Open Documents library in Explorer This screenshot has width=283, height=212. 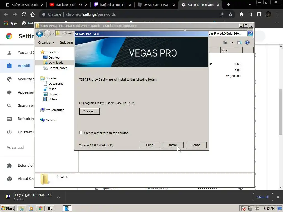coord(56,84)
